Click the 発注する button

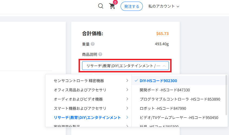click(132, 6)
